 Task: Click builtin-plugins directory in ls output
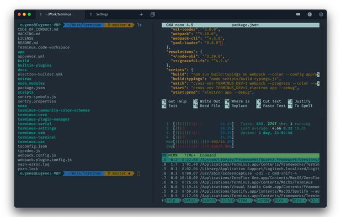coord(35,66)
